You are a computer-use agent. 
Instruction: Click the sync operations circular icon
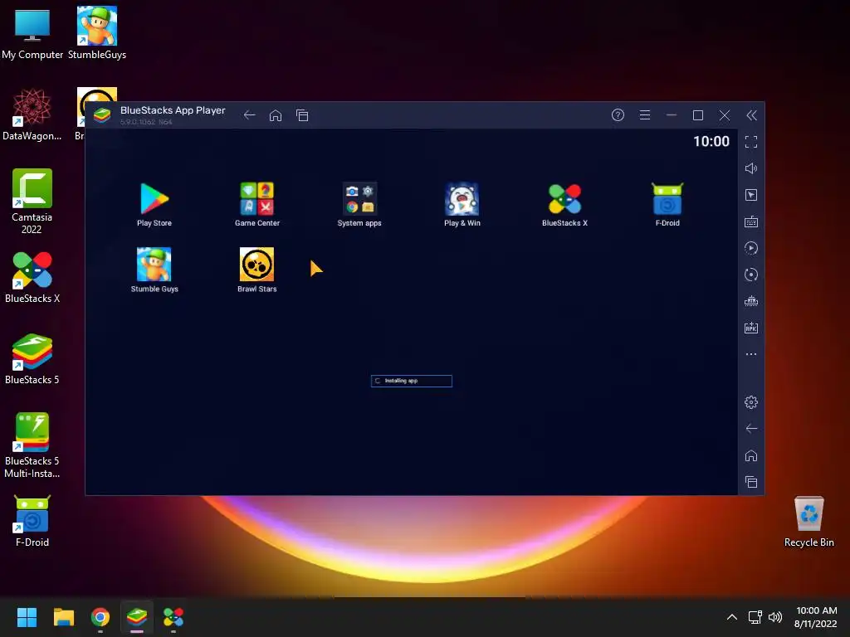click(x=750, y=275)
